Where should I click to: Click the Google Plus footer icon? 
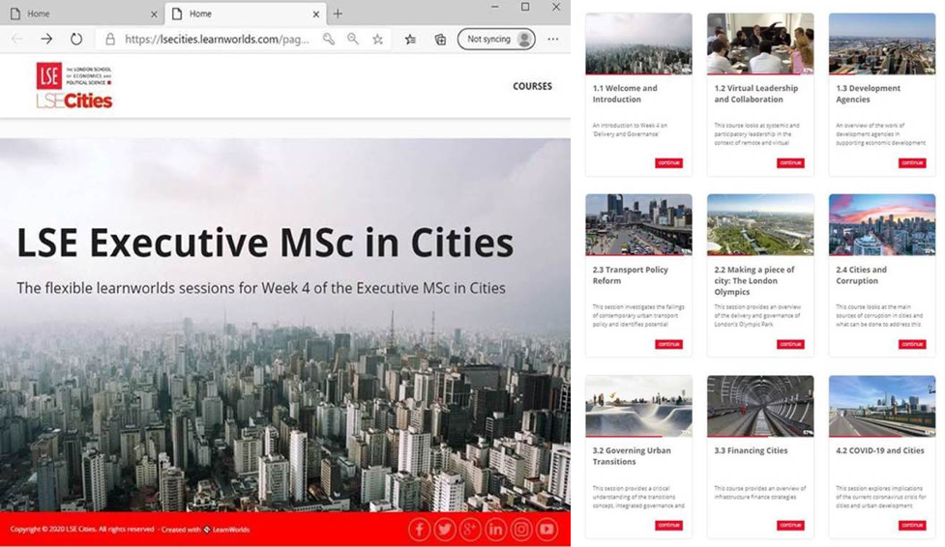tap(470, 529)
